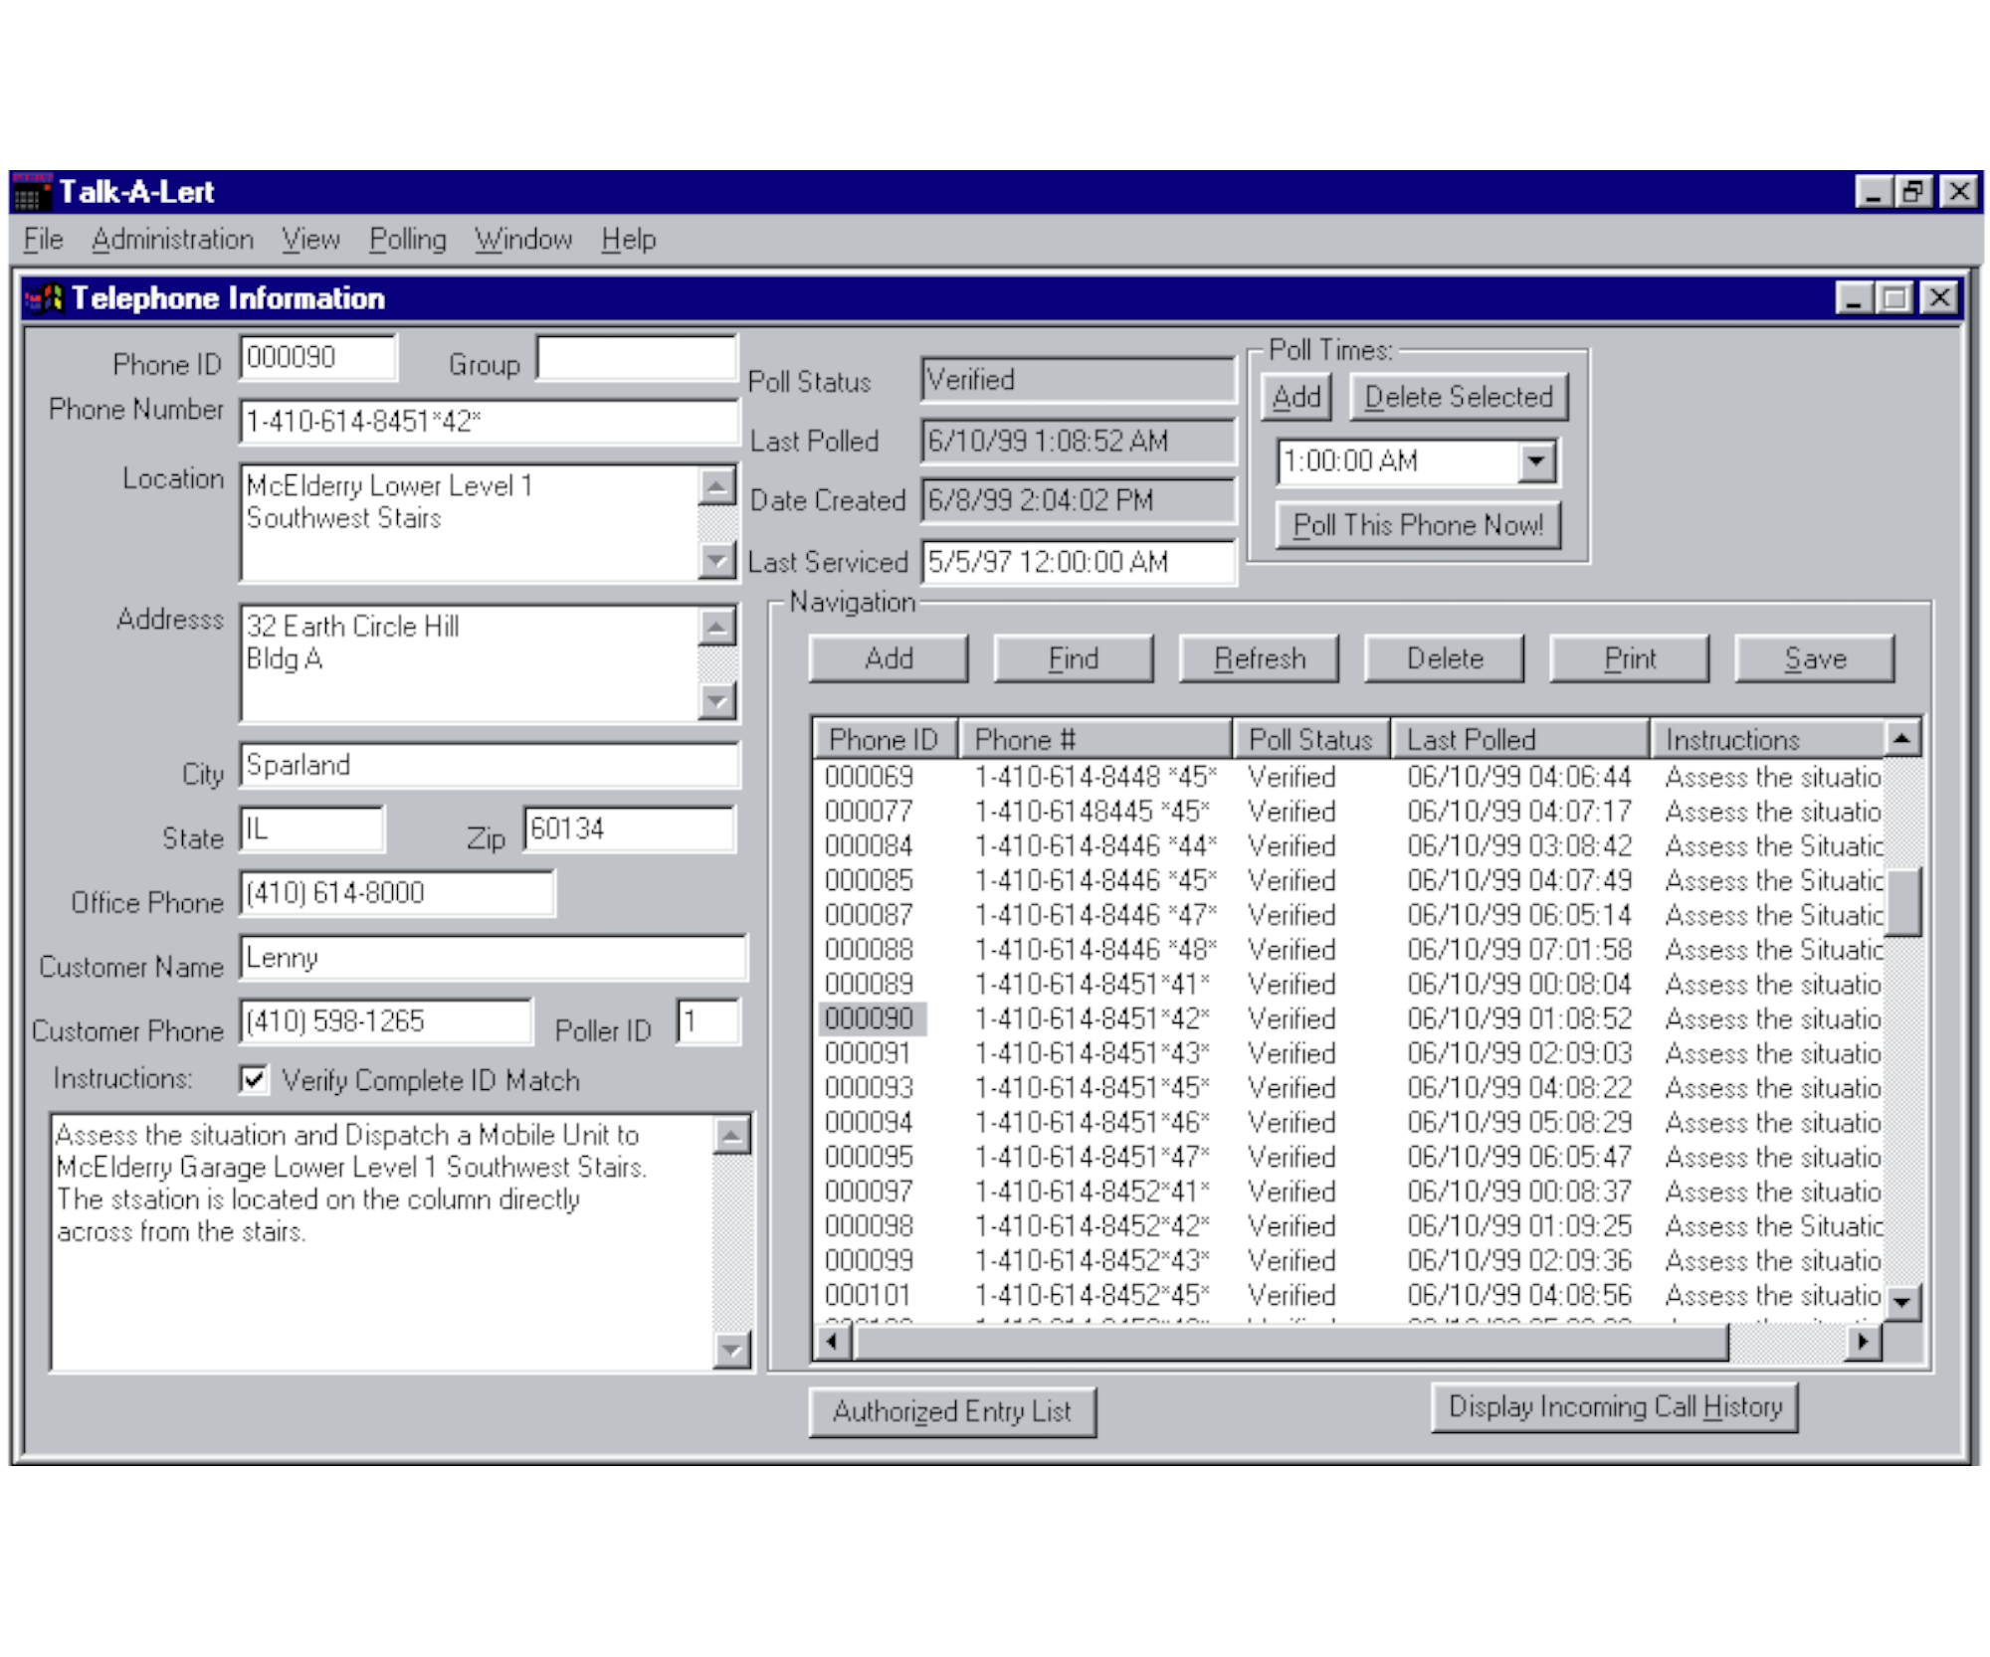The width and height of the screenshot is (1990, 1657).
Task: Click the Location scroll down arrow
Action: 717,560
